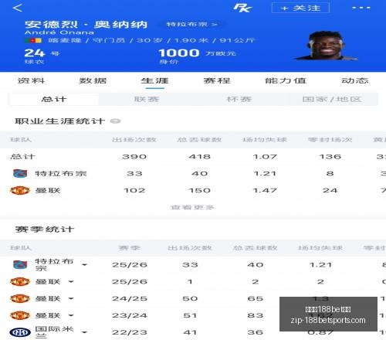Click 曼联 career conceded value 150
The width and height of the screenshot is (386, 340).
coord(199,190)
